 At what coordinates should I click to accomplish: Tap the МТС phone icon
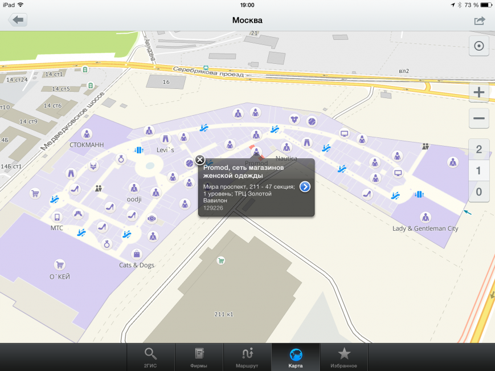click(57, 217)
